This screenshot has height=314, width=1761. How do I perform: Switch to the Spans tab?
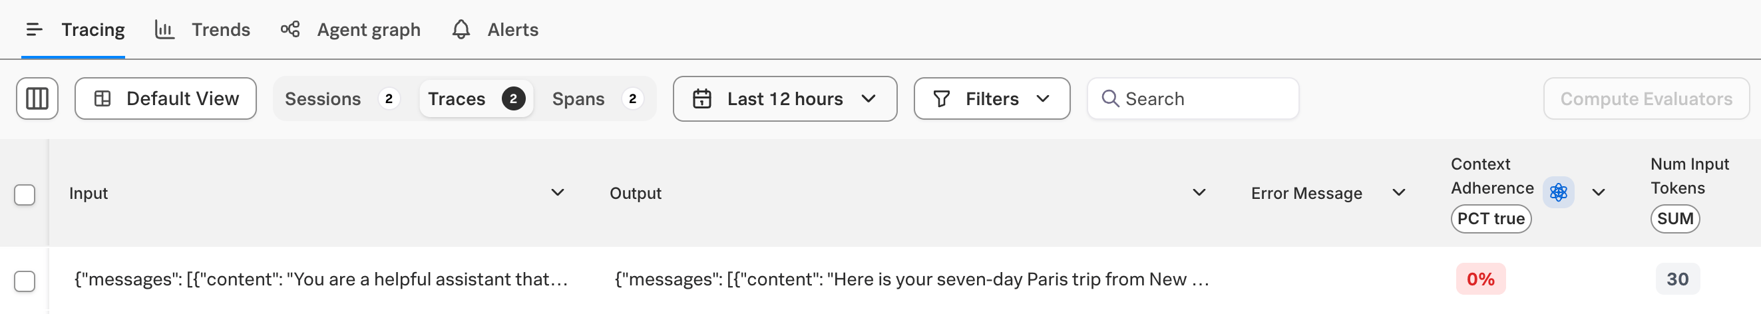click(x=596, y=99)
